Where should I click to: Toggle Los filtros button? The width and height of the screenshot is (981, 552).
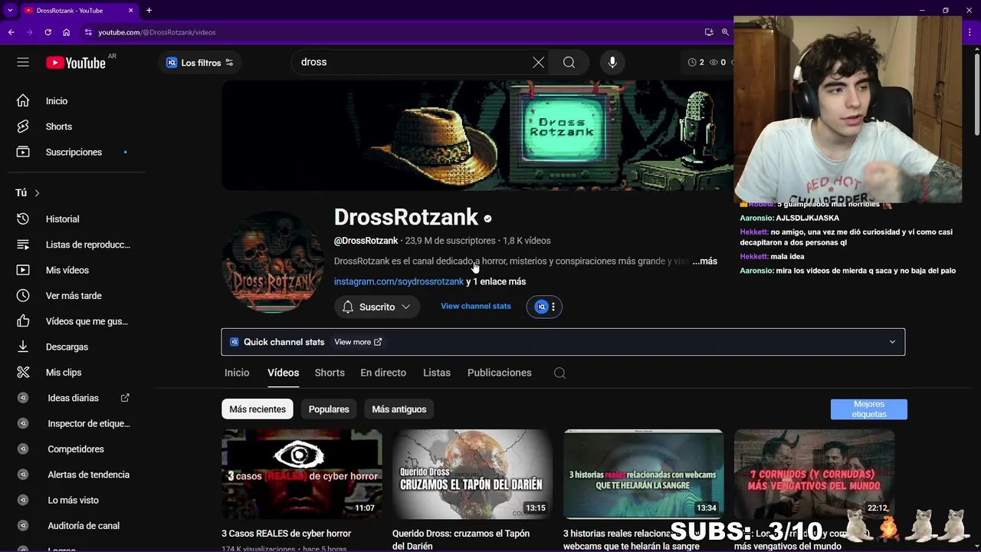pos(200,62)
